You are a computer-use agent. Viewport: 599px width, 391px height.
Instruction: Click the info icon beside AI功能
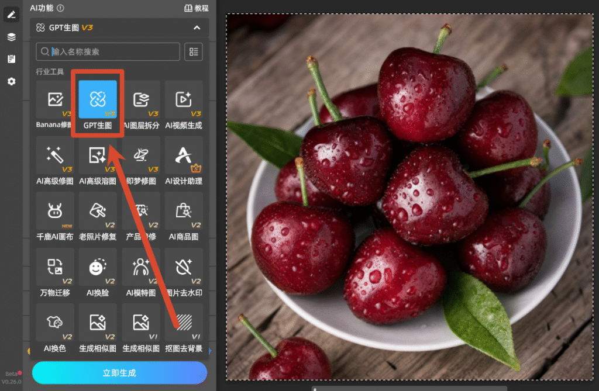tap(60, 8)
